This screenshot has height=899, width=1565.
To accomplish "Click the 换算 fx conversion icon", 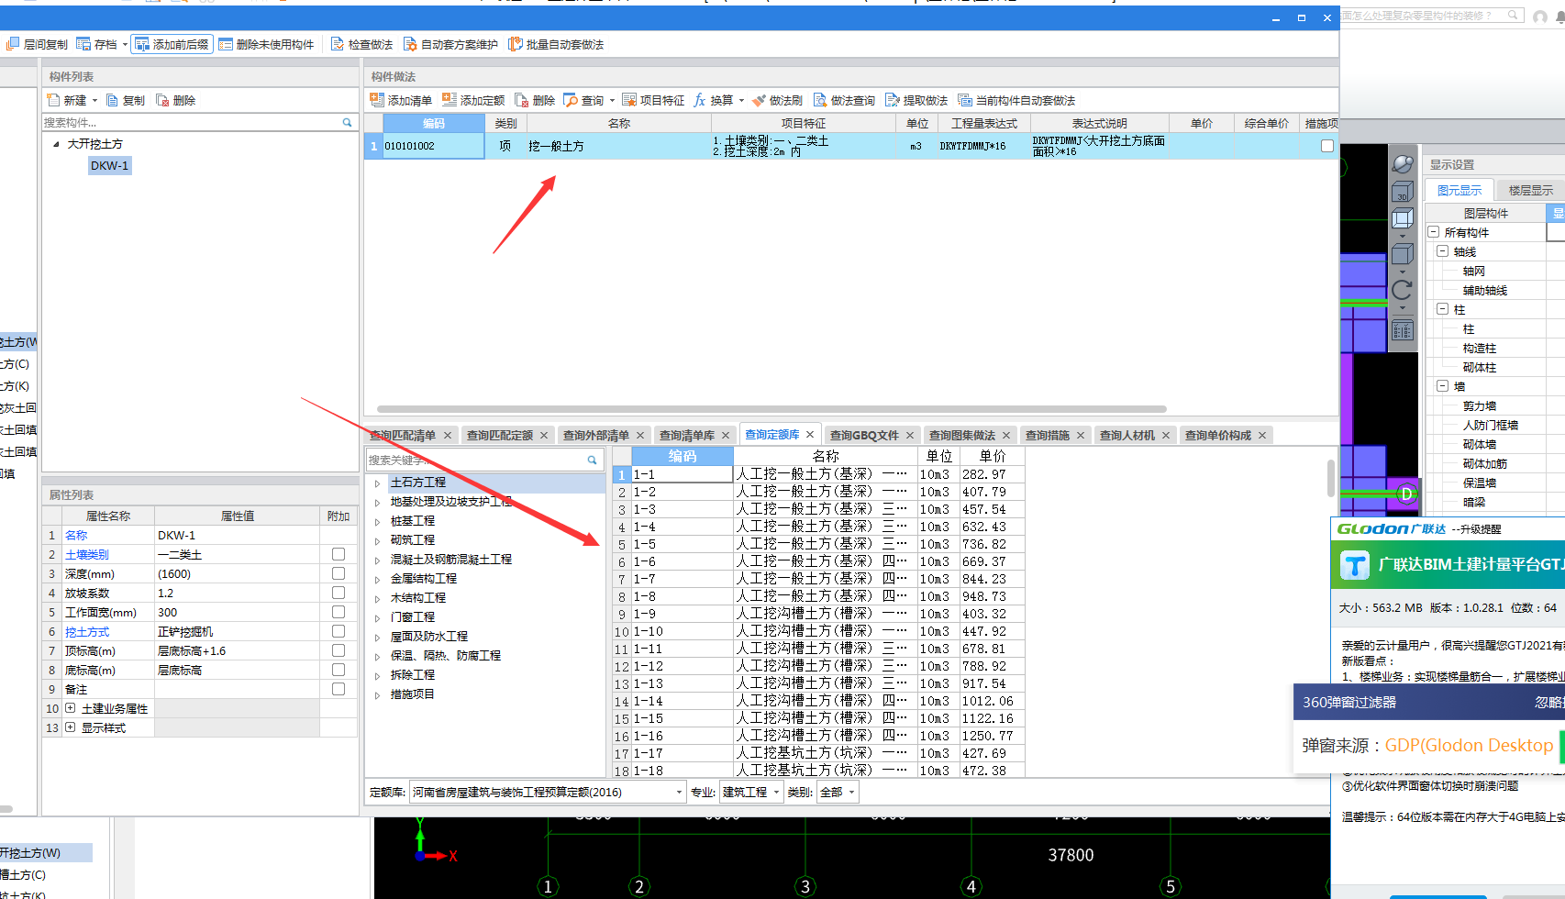I will point(700,100).
